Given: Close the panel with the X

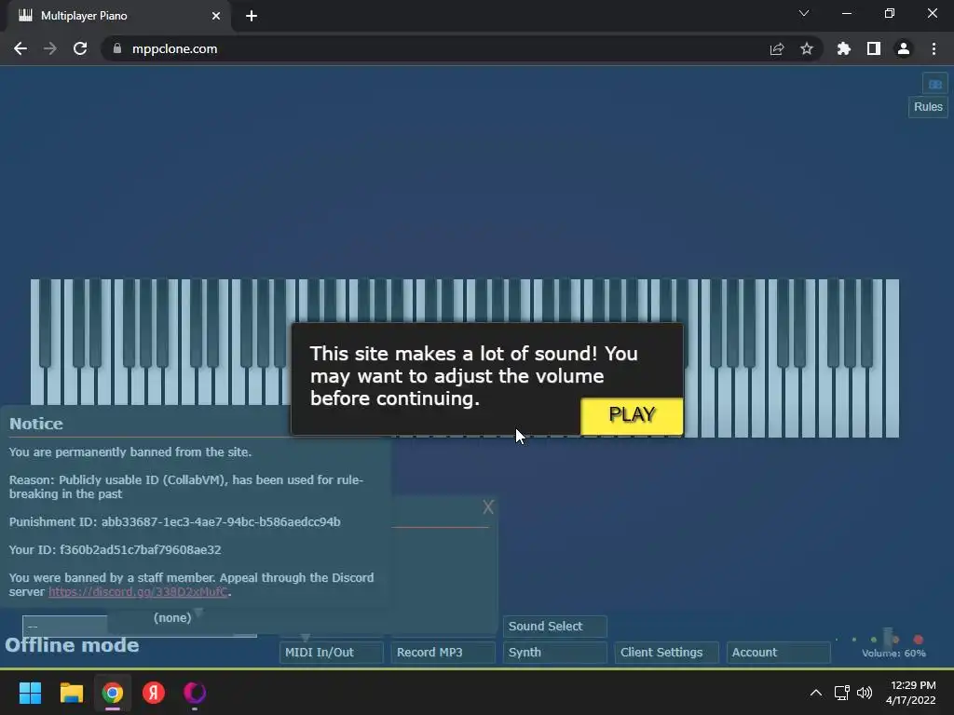Looking at the screenshot, I should [488, 507].
